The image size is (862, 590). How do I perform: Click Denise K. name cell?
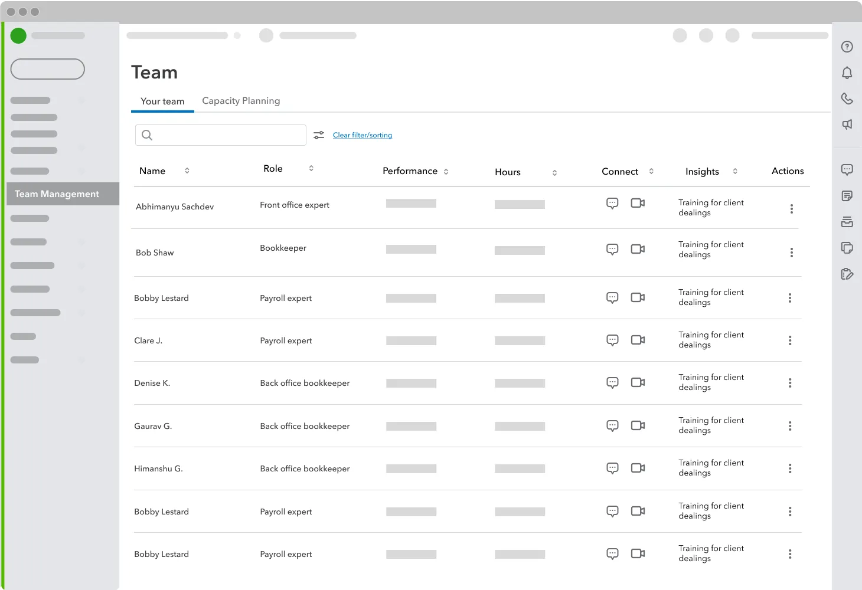click(x=152, y=383)
